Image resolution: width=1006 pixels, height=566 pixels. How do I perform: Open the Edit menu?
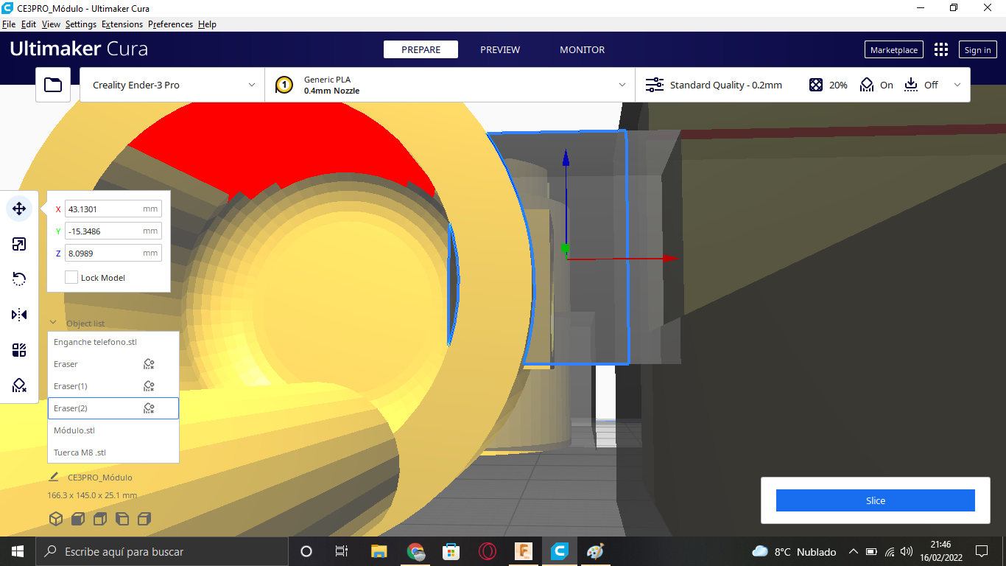[x=29, y=24]
